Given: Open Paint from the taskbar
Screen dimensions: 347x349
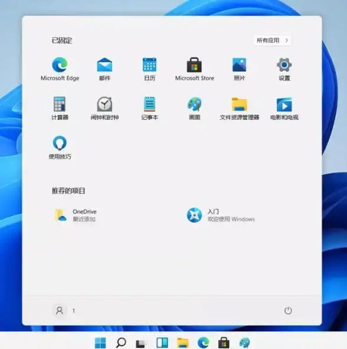Looking at the screenshot, I should click(x=244, y=343).
